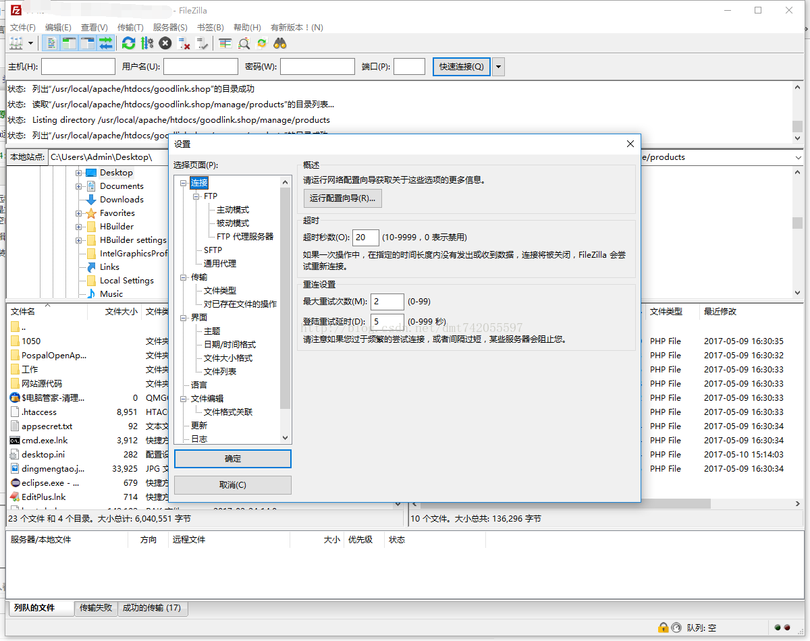This screenshot has width=810, height=641.
Task: Toggle the remote directory tree icon
Action: tap(88, 43)
